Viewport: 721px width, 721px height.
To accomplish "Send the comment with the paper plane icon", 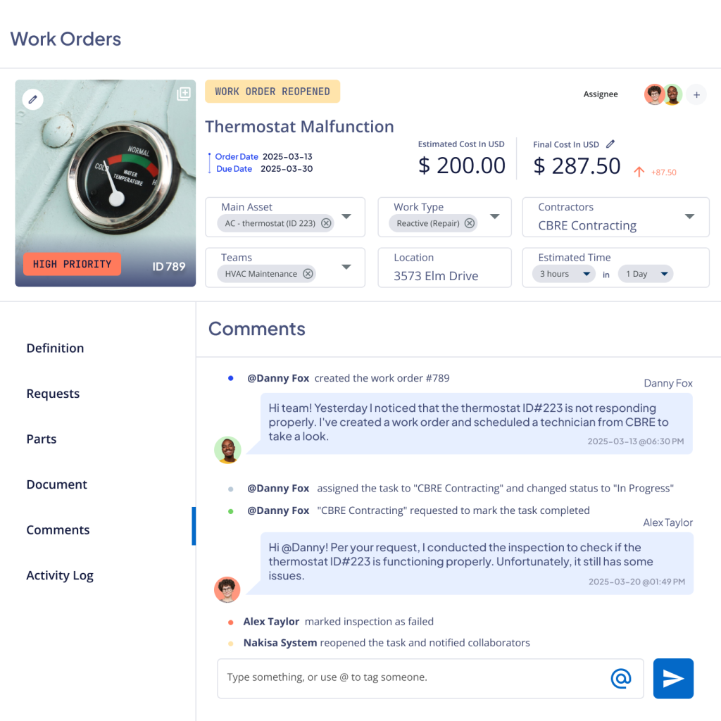I will point(673,678).
